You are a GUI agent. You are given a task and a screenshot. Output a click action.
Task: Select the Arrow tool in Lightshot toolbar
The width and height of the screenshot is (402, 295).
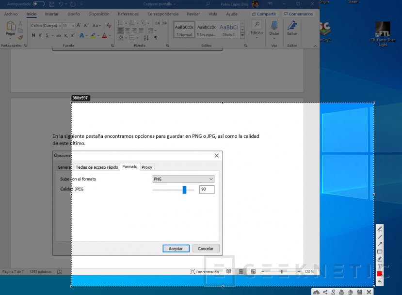[x=380, y=244]
